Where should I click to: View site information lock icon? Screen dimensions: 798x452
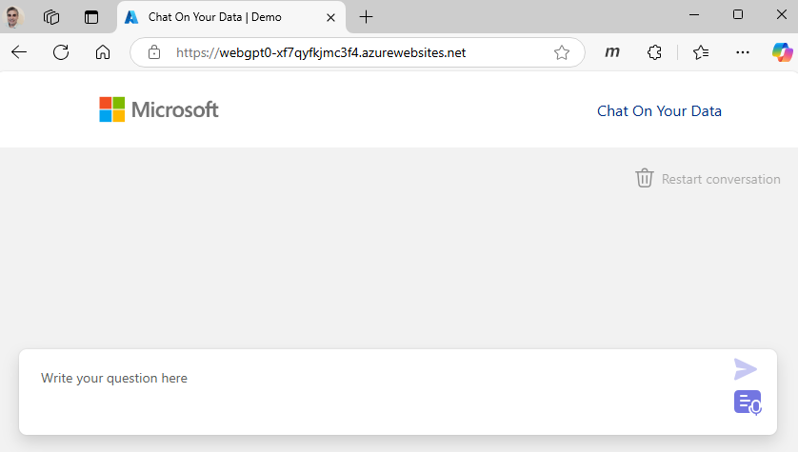tap(154, 52)
